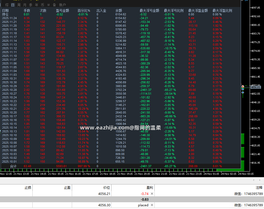264x209 pixels.
Task: Click the -0.83 total profit summary row
Action: point(132,199)
